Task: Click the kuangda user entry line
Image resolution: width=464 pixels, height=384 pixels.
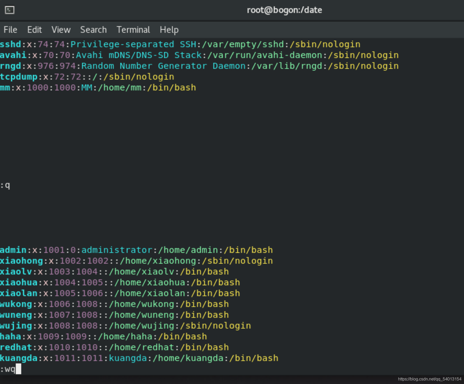Action: tap(139, 358)
